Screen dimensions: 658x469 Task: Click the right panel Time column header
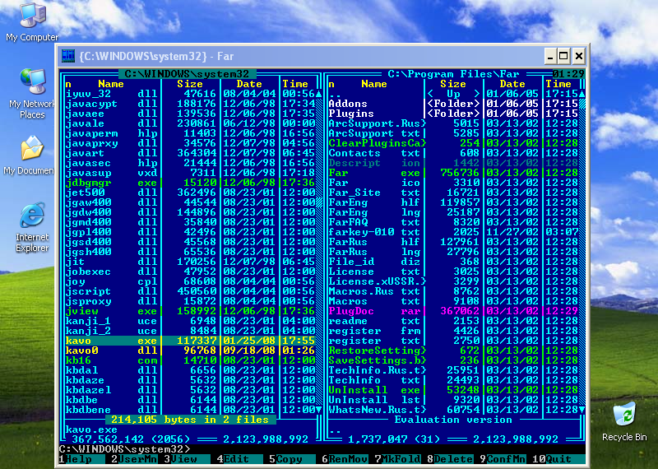tap(558, 84)
